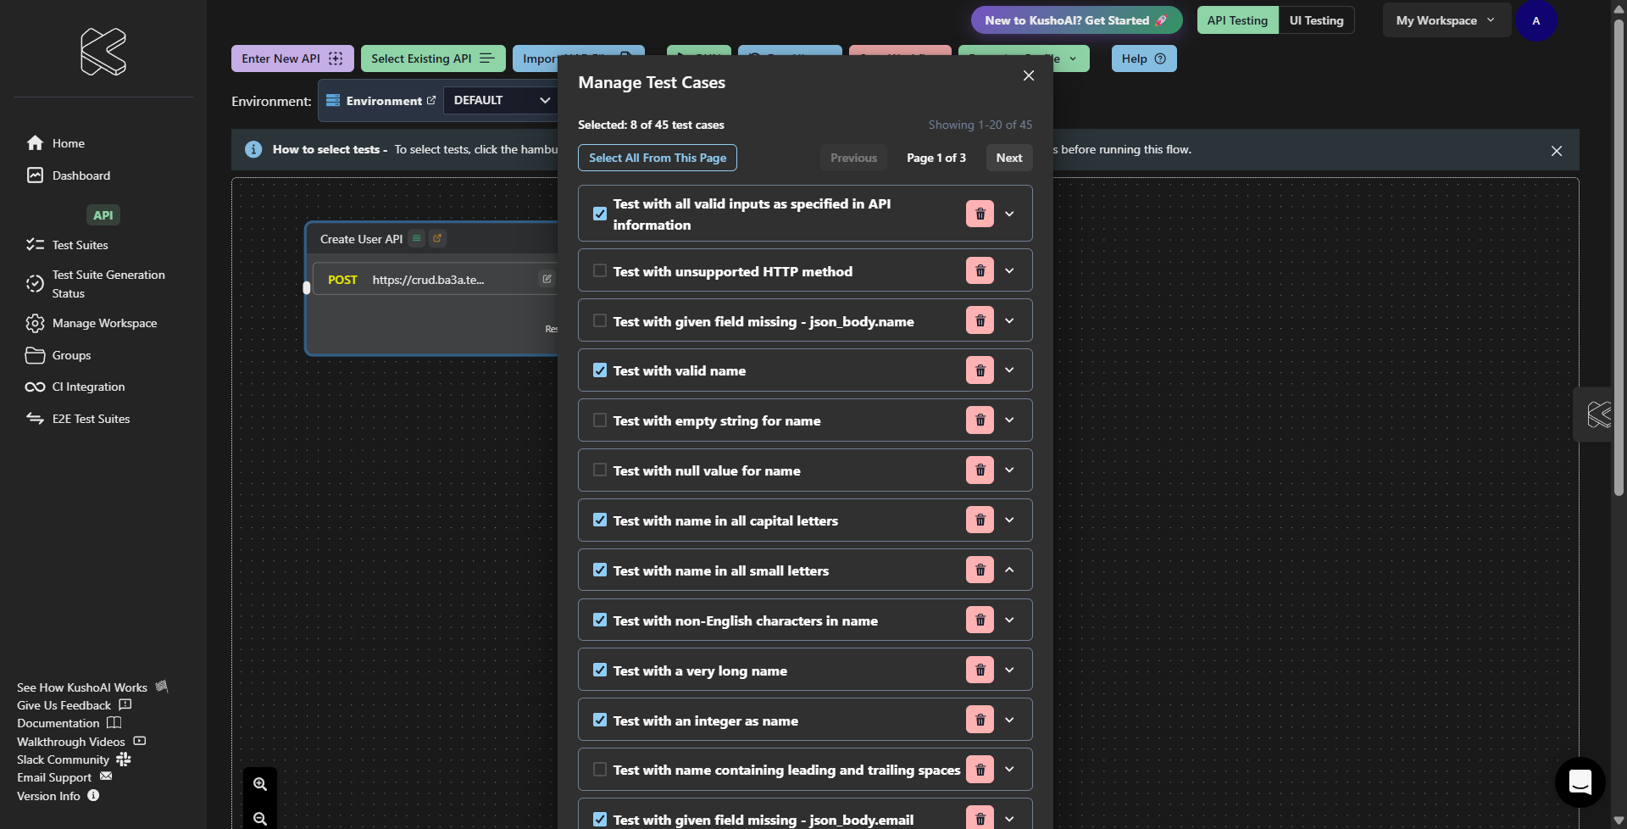Dismiss the 'How to select tests' banner
Viewport: 1627px width, 829px height.
tap(1556, 151)
